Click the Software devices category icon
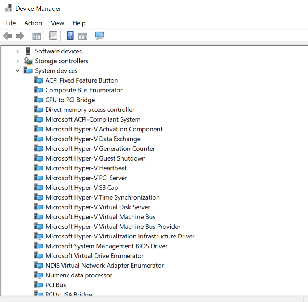The width and height of the screenshot is (308, 302). click(28, 51)
